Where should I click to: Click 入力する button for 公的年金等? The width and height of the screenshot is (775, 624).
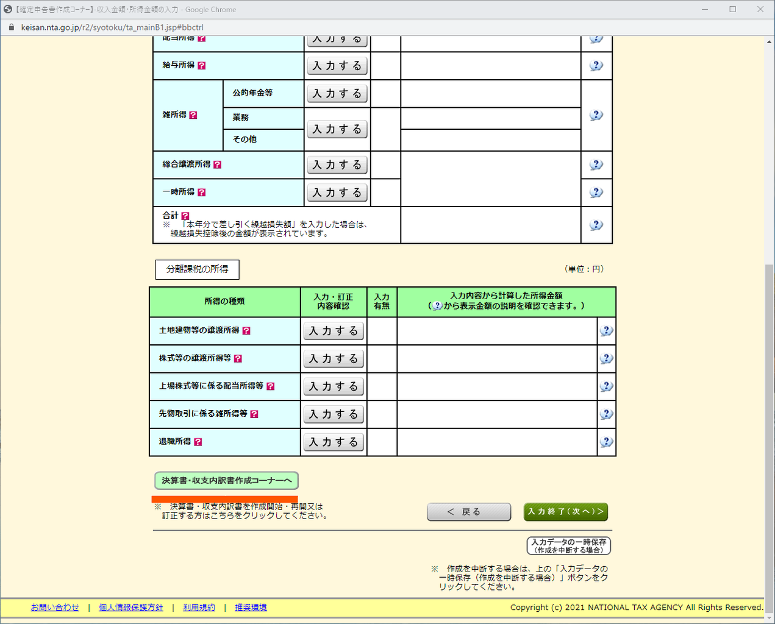click(x=337, y=94)
